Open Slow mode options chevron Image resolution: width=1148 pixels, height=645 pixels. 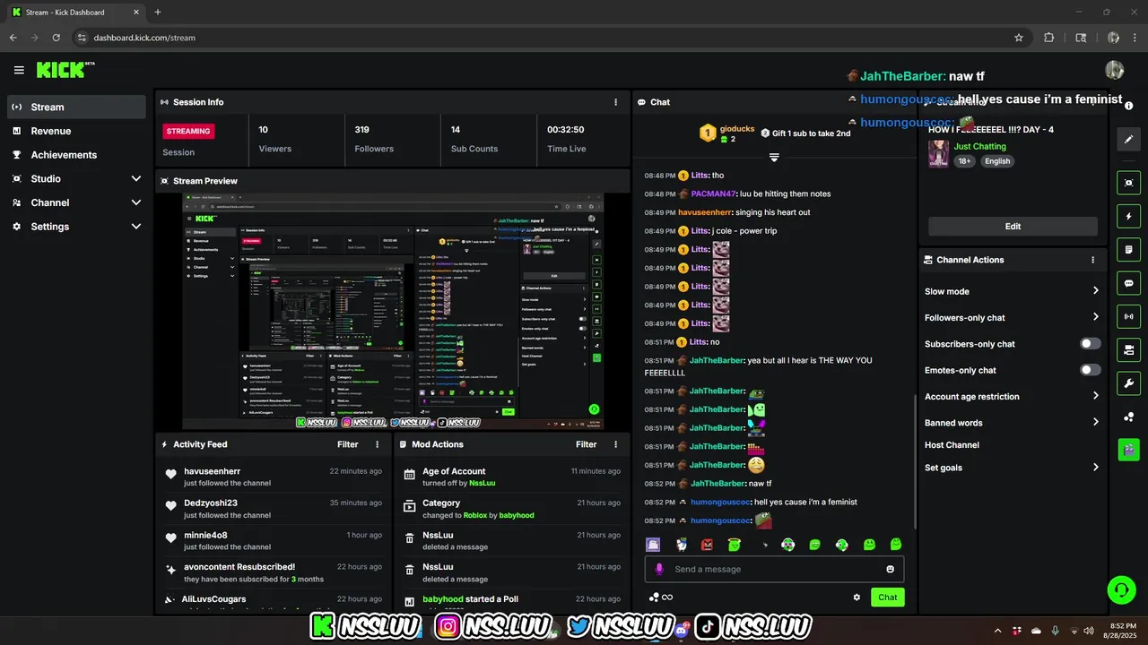click(x=1095, y=291)
